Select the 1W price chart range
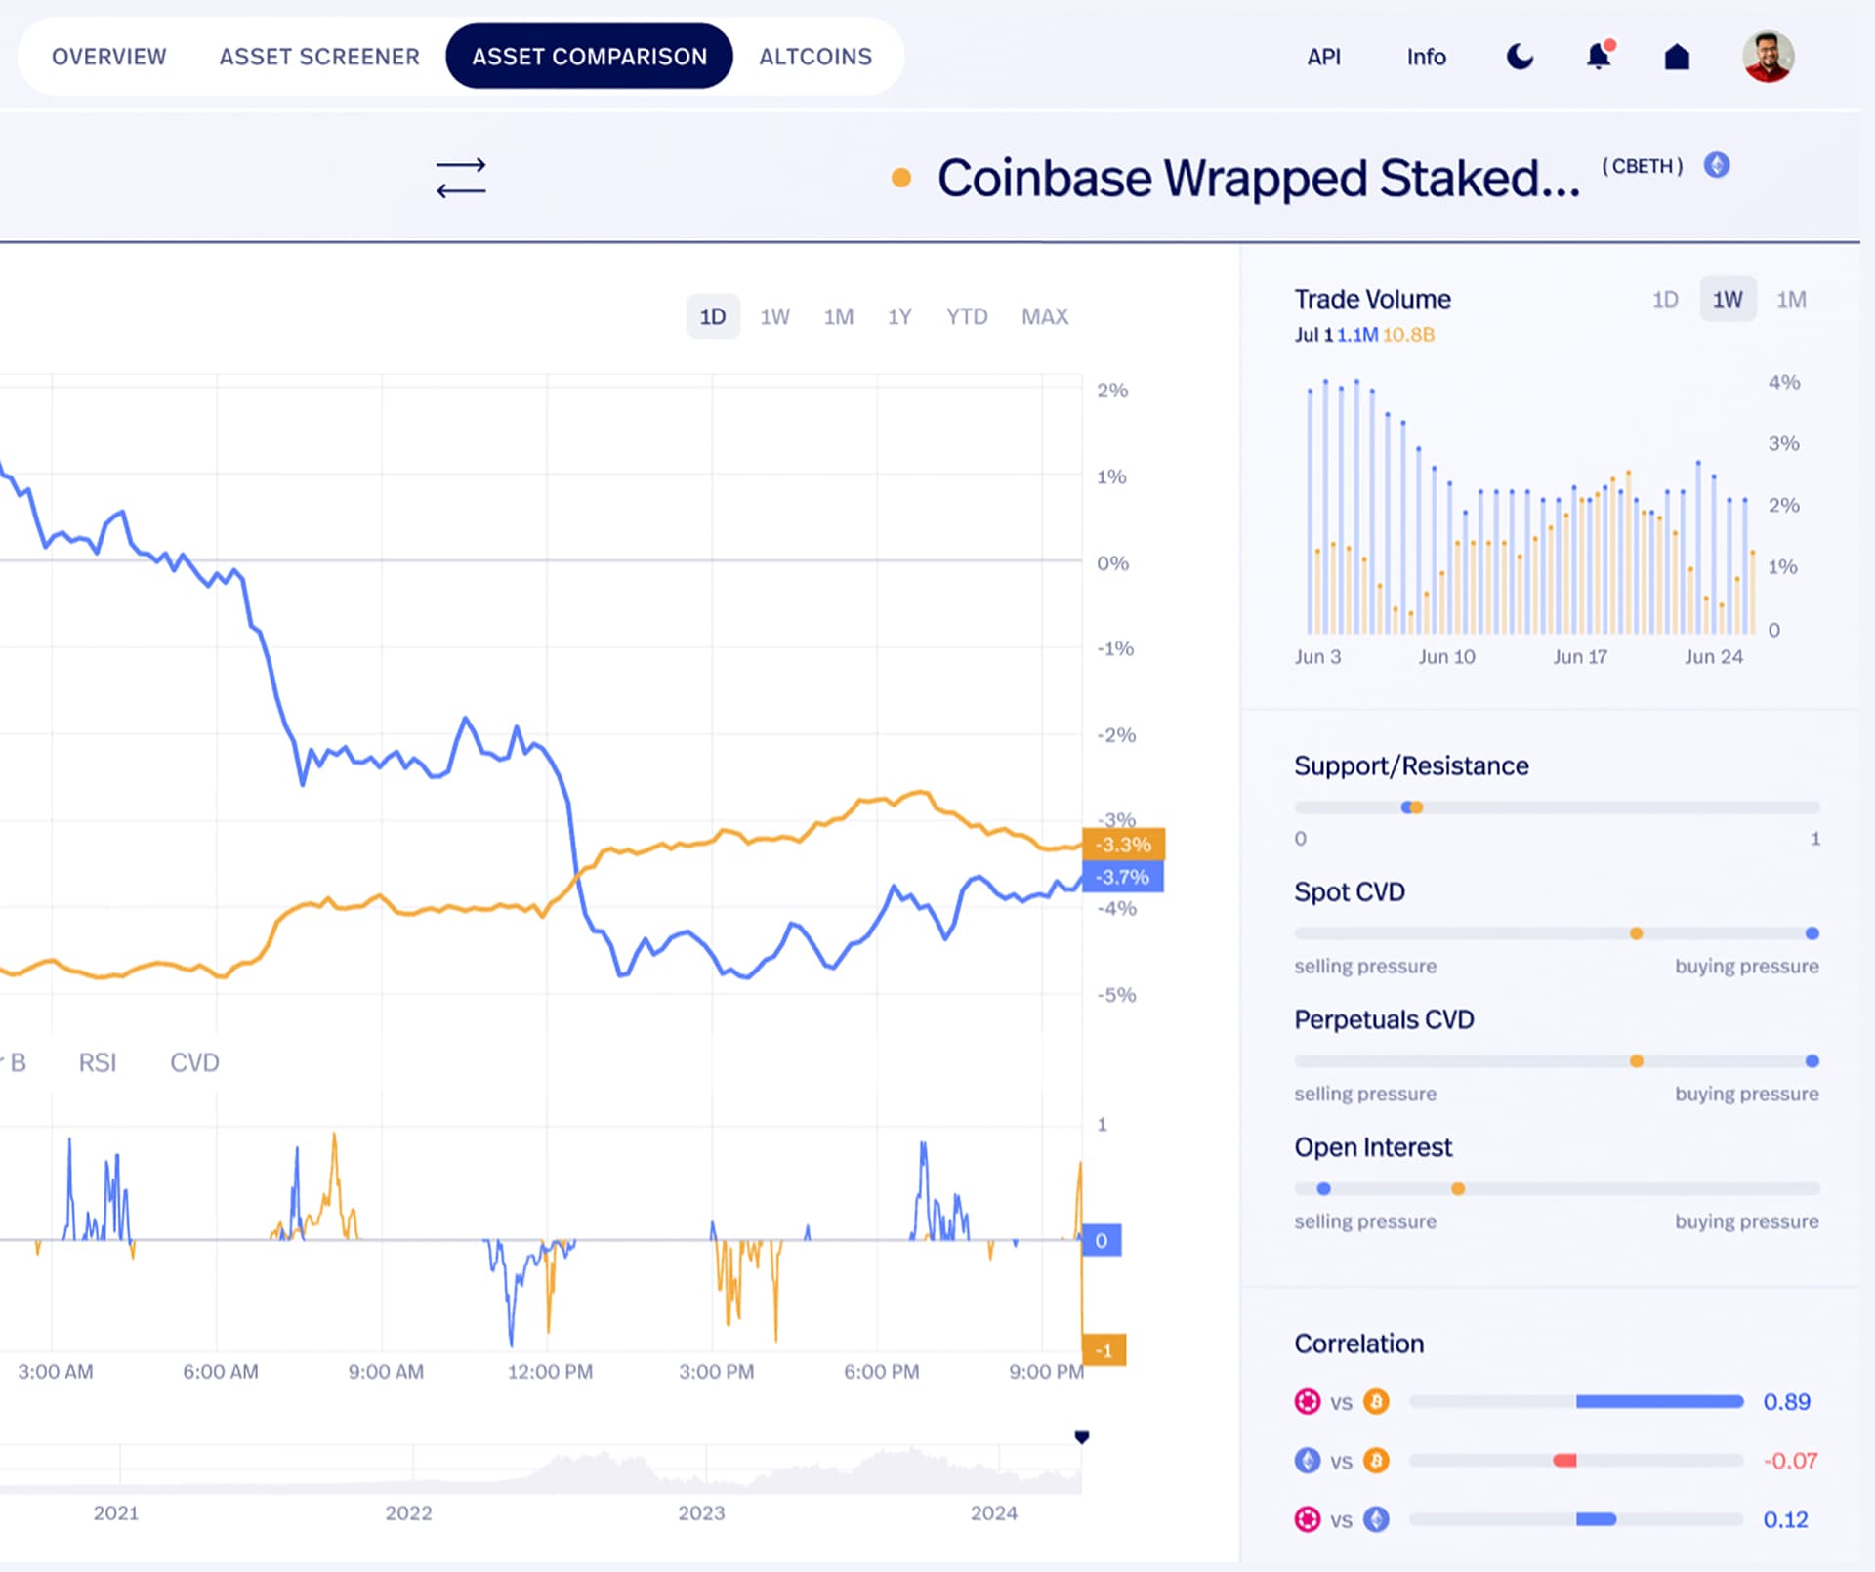 click(774, 316)
